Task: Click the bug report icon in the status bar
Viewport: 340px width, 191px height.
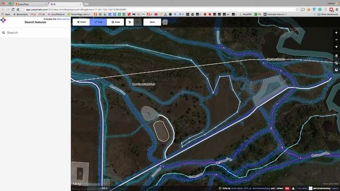Action: coord(293,188)
